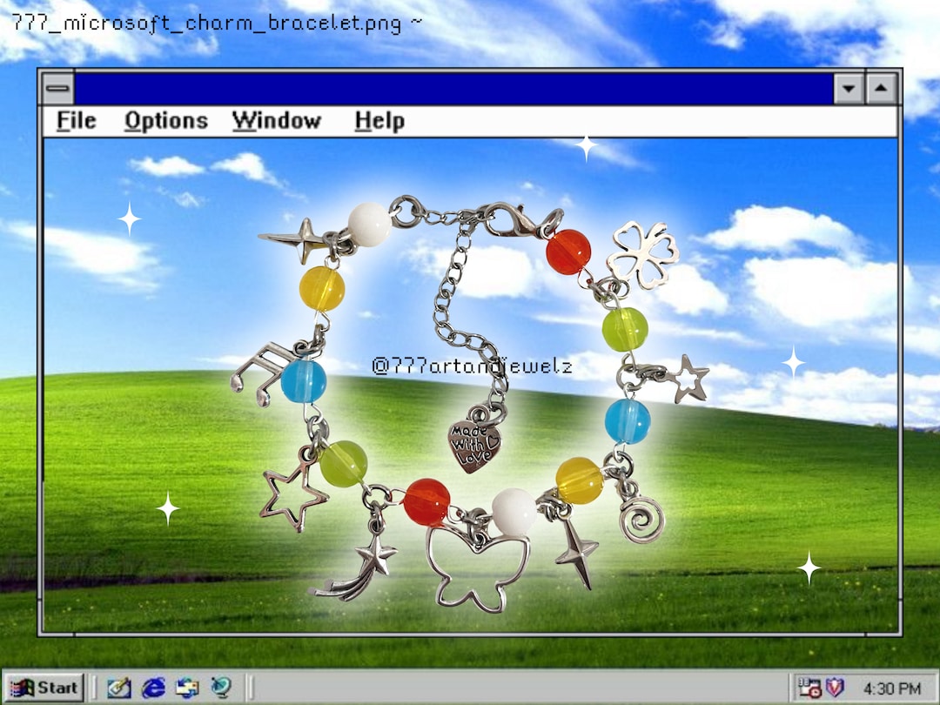This screenshot has height=705, width=940.
Task: Open the shield icon in the system tray
Action: click(x=834, y=688)
